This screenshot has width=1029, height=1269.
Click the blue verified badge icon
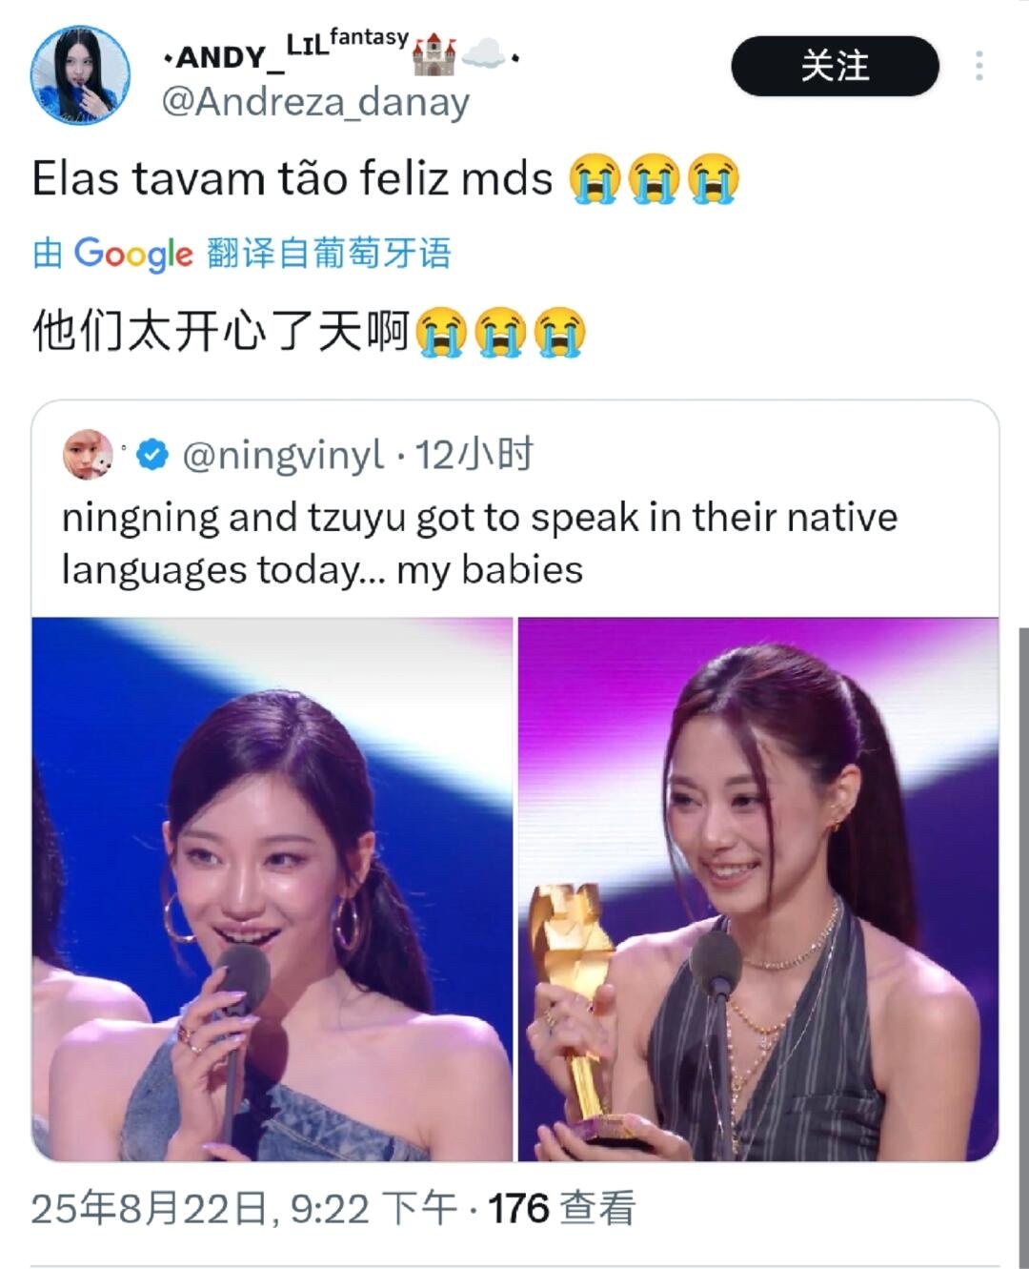[x=151, y=456]
